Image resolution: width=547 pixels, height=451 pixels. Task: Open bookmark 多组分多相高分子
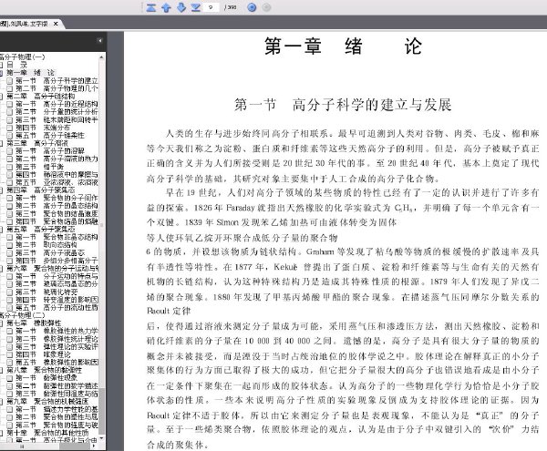70,261
